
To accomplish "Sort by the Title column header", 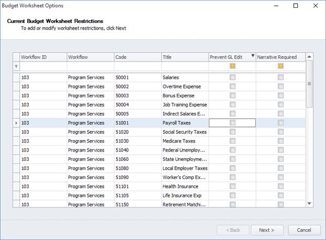I will pyautogui.click(x=184, y=57).
